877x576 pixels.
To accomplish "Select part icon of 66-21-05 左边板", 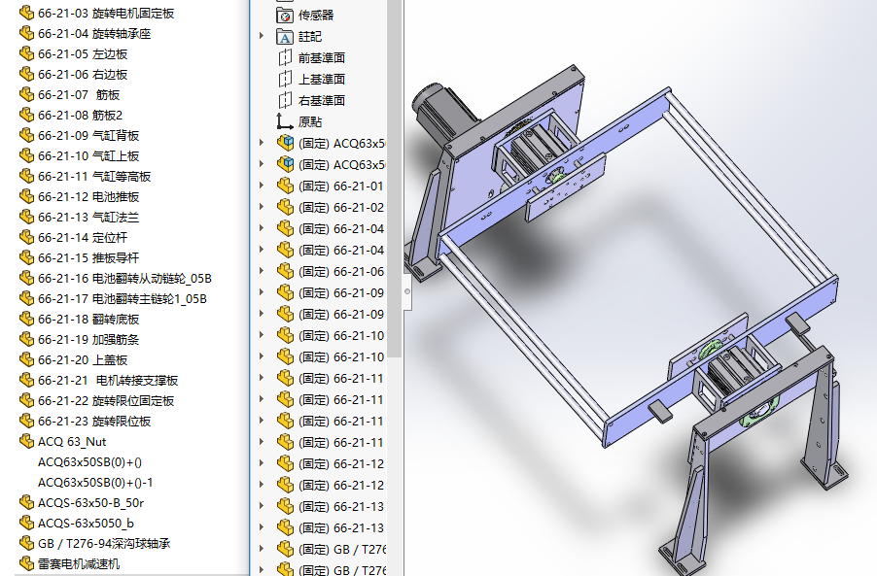I will click(x=26, y=53).
